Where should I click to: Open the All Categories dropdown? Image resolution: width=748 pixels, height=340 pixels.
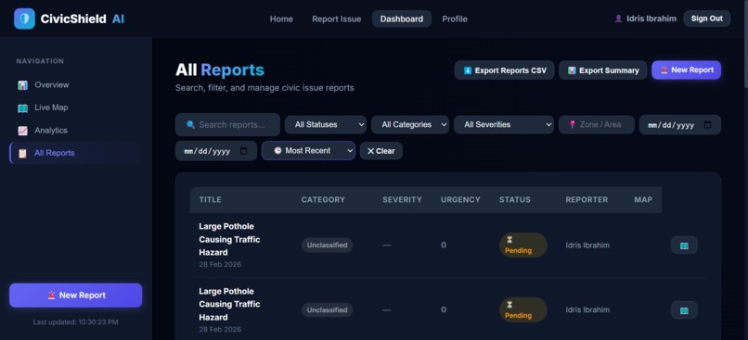410,125
